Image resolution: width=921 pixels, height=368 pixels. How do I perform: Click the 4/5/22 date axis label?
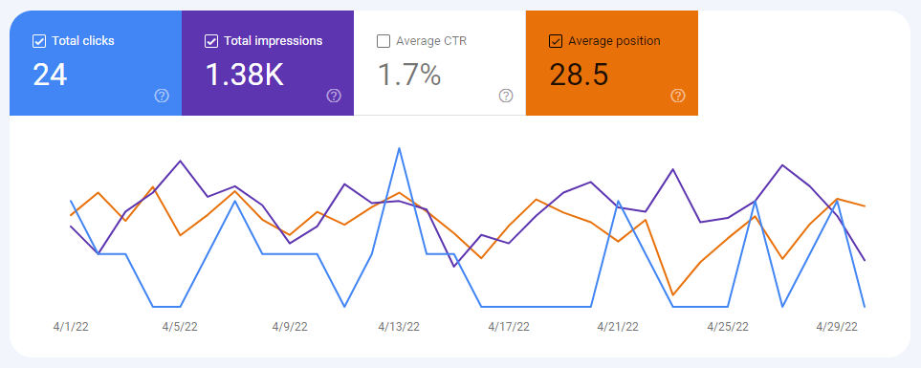click(x=180, y=327)
